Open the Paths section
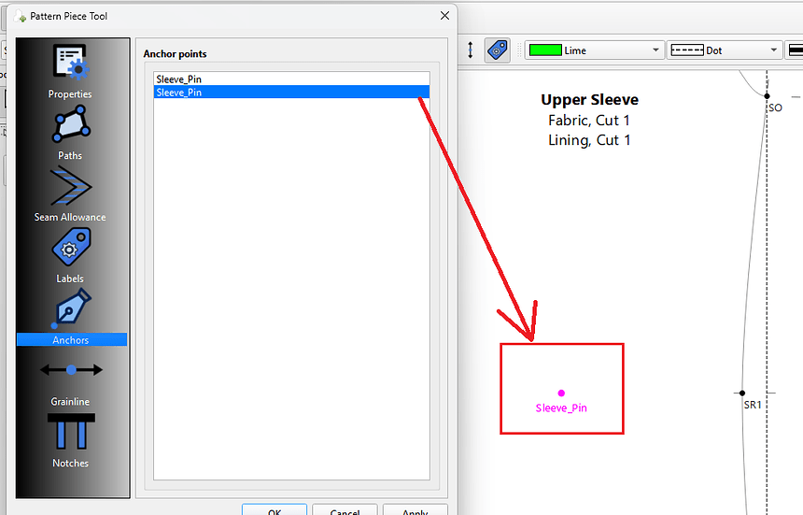The height and width of the screenshot is (515, 803). pos(71,134)
